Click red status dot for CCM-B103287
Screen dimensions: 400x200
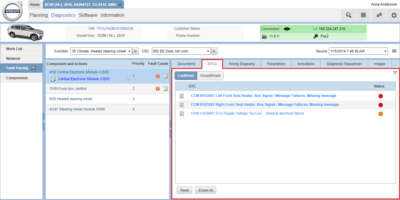[x=381, y=105]
